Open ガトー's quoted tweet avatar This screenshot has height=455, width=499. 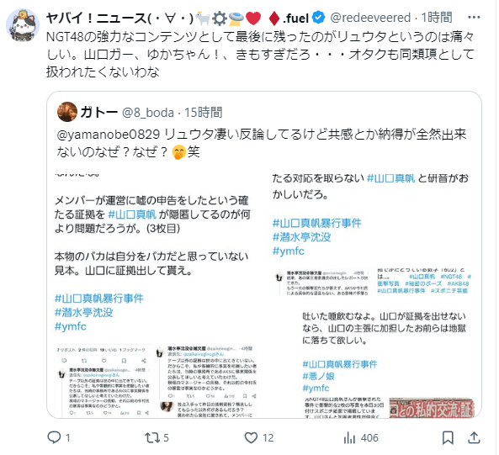[x=67, y=112]
